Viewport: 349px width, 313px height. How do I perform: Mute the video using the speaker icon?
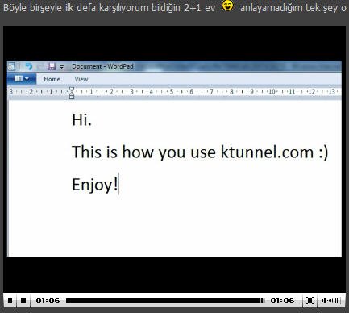pos(324,300)
